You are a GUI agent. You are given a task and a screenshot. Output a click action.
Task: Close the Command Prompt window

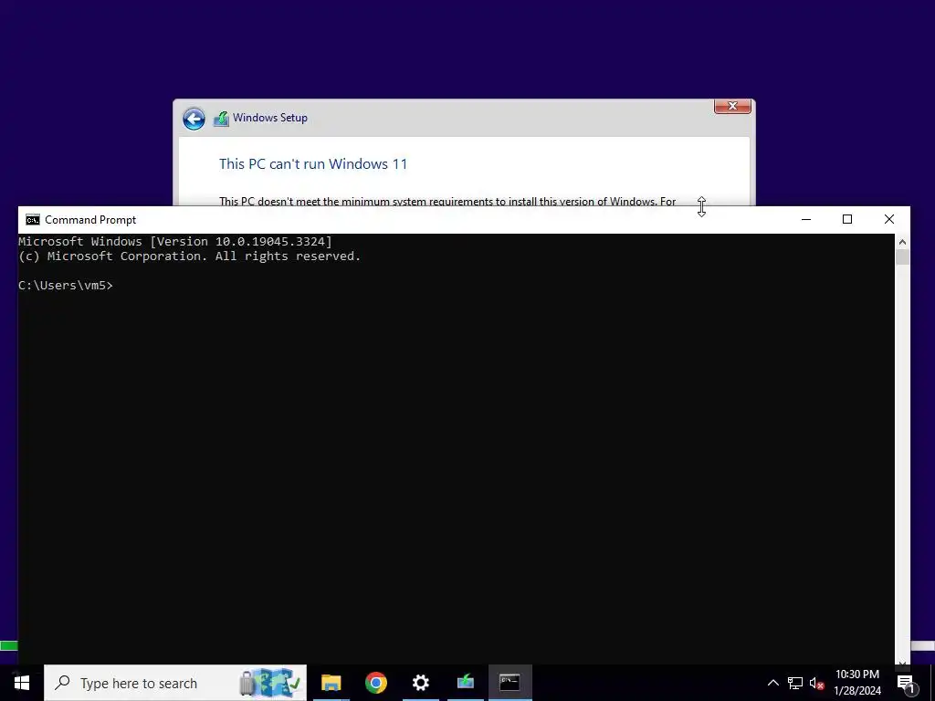point(889,219)
